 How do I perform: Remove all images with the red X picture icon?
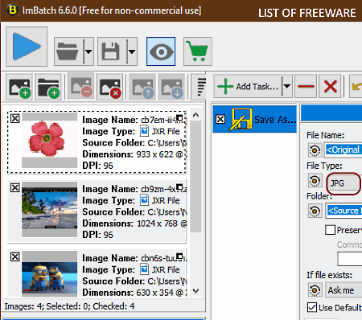(x=110, y=87)
